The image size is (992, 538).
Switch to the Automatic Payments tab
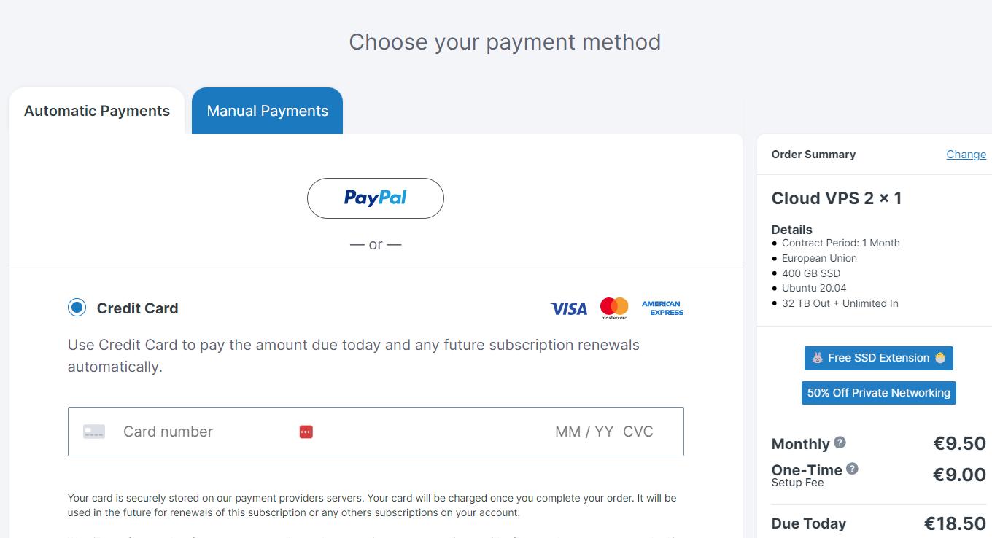(x=96, y=111)
